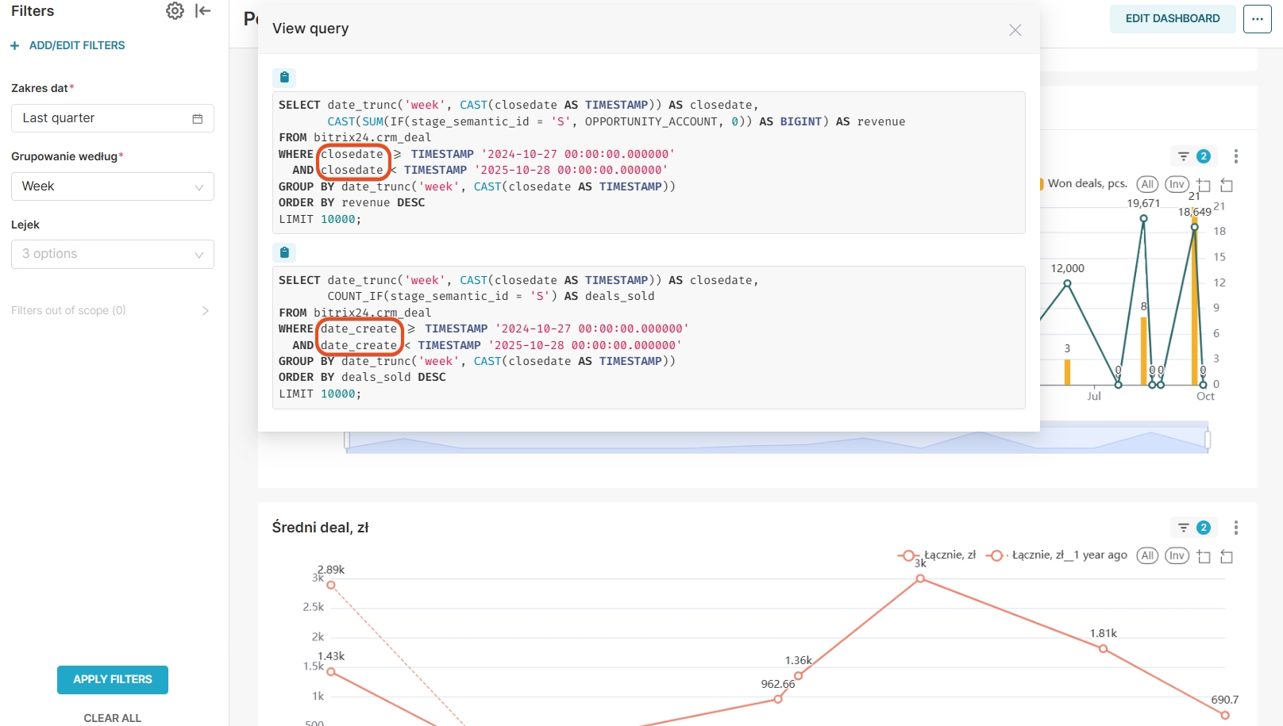Image resolution: width=1283 pixels, height=726 pixels.
Task: Copy the first SQL query to clipboard
Action: pos(284,78)
